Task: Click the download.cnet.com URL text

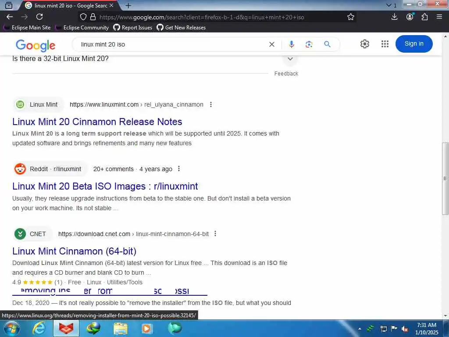Action: pyautogui.click(x=133, y=234)
